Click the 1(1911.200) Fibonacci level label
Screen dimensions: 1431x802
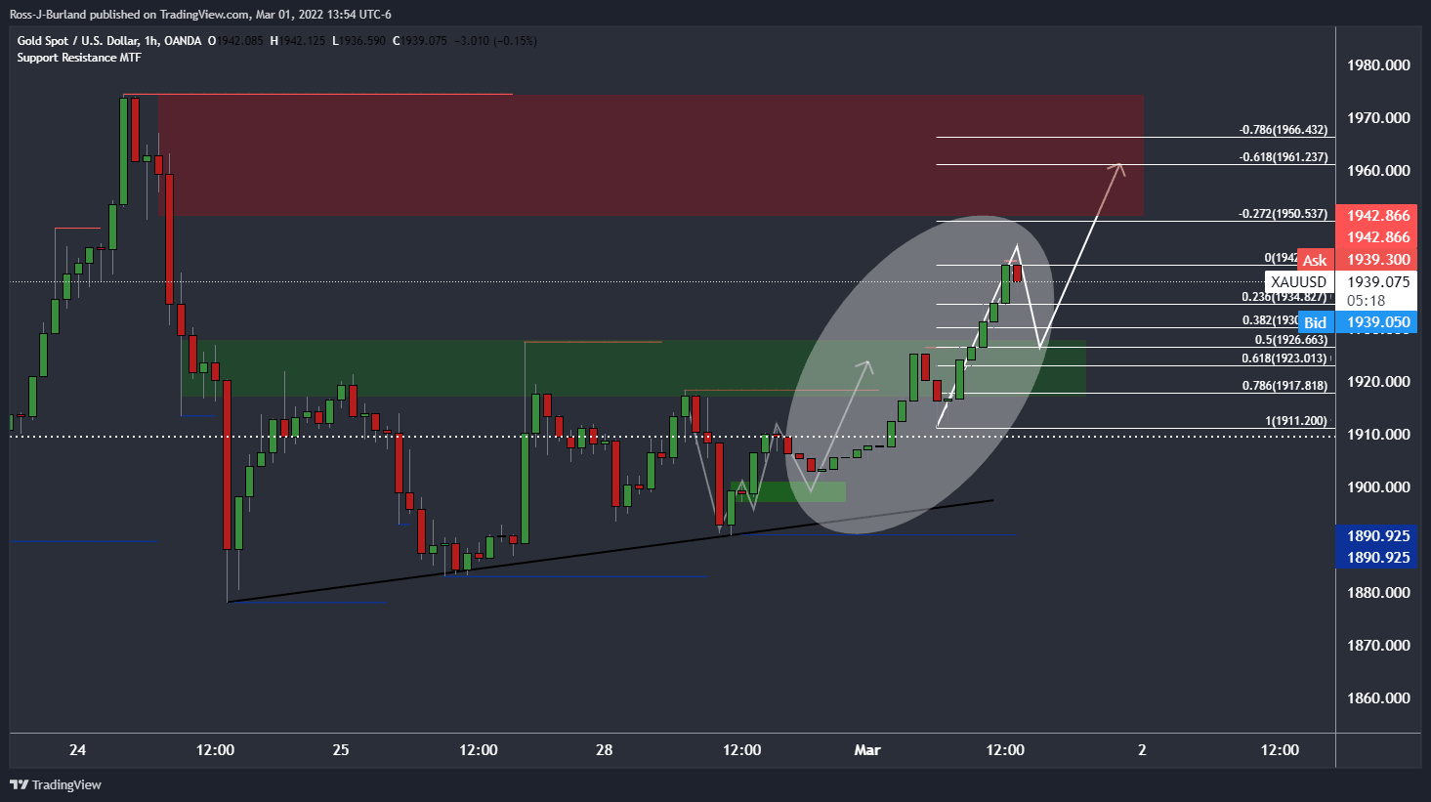click(x=1296, y=421)
